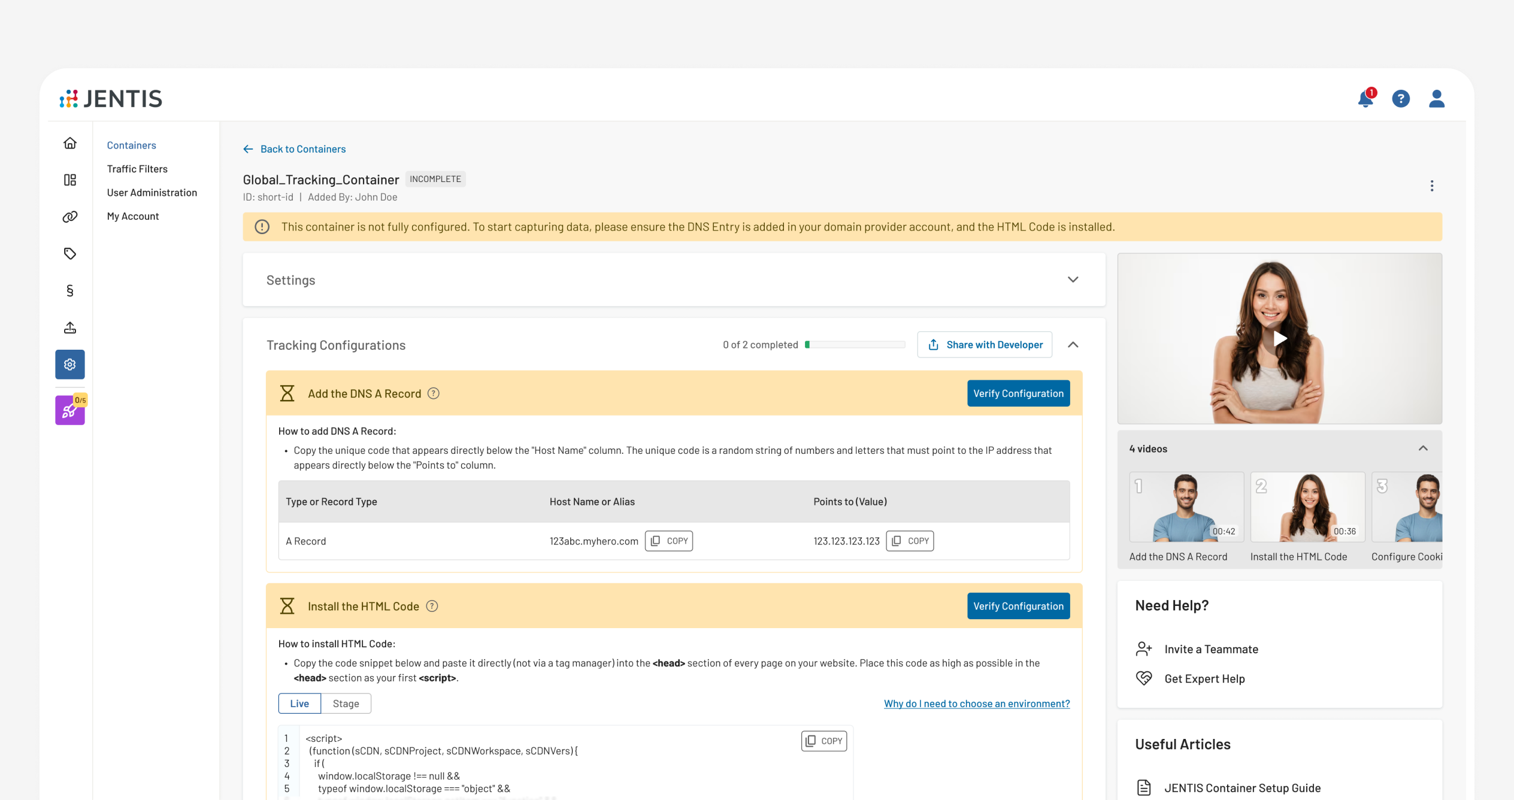Select the Live environment toggle

click(299, 704)
